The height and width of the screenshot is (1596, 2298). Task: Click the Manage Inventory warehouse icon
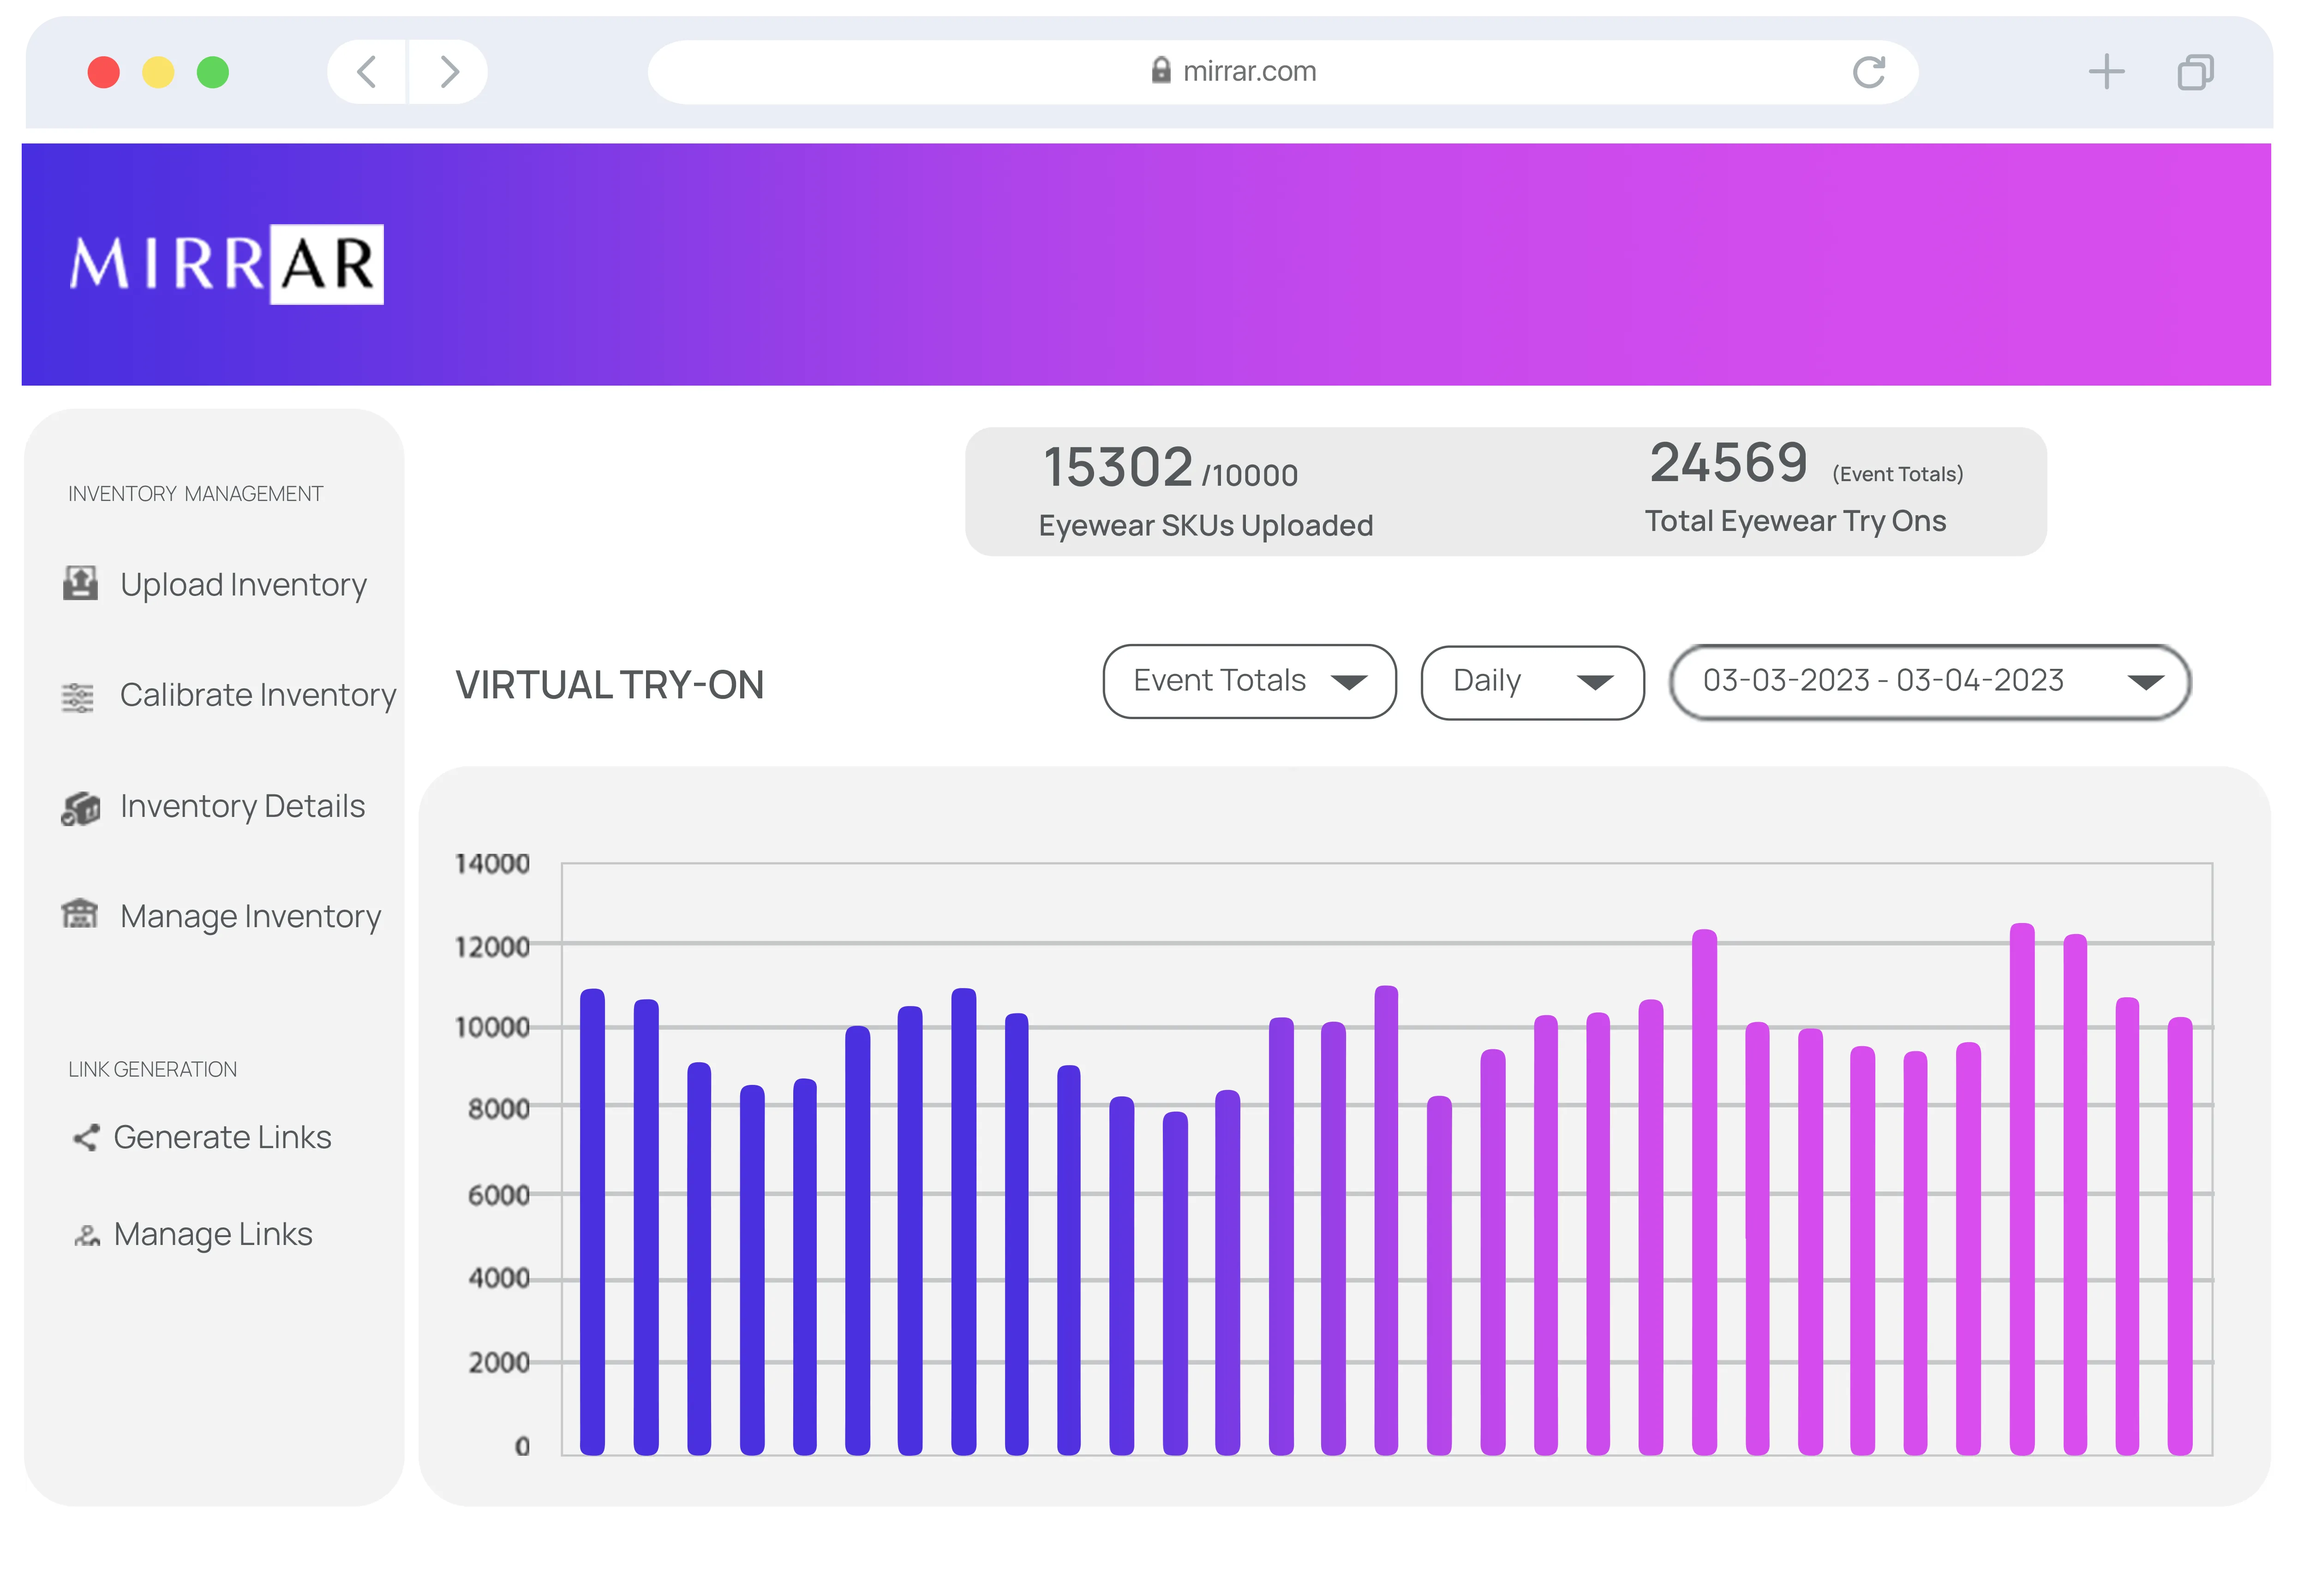[x=80, y=913]
